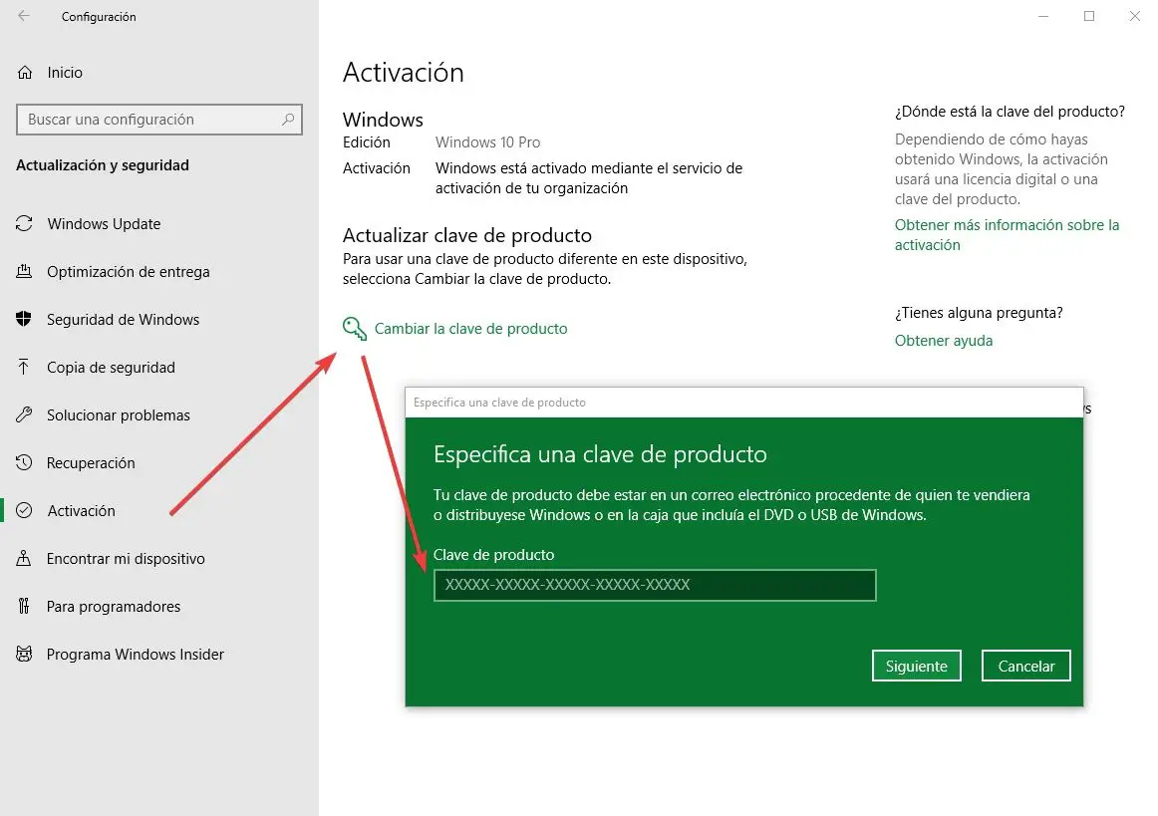Click the Inicio home icon
1158x816 pixels.
coord(24,73)
